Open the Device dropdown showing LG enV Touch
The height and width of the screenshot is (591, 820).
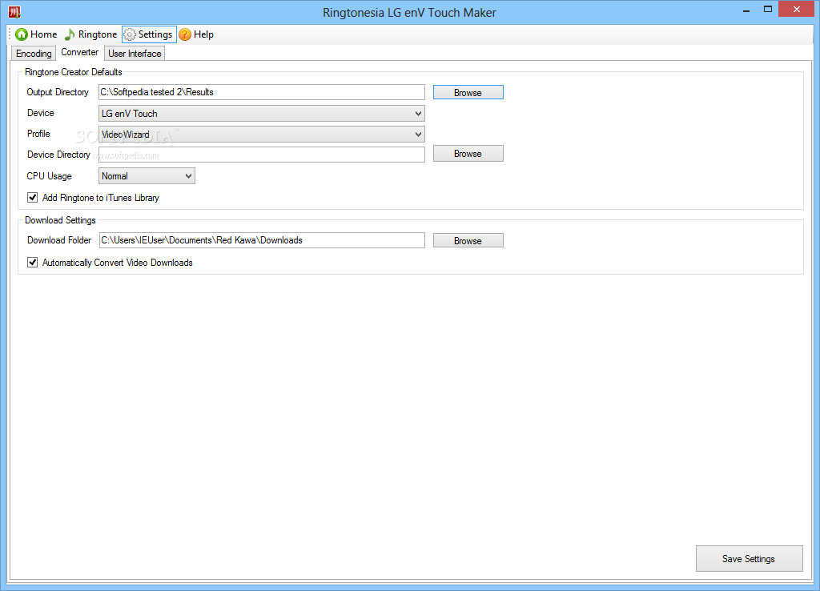click(262, 114)
